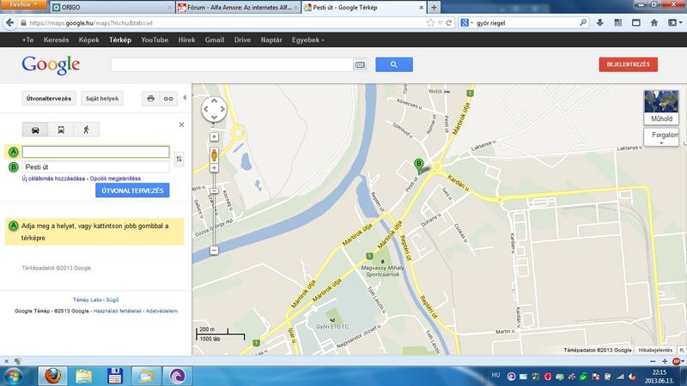The image size is (687, 386).
Task: Collapse the side panel arrow
Action: point(185,98)
